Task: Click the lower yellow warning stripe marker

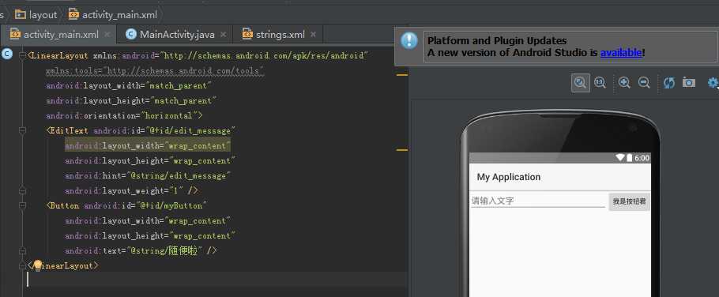Action: click(x=402, y=149)
